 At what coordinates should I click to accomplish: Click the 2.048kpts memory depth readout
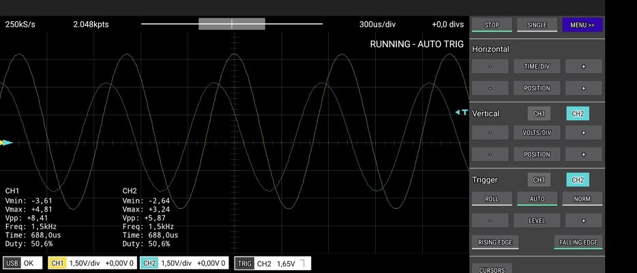tap(91, 25)
